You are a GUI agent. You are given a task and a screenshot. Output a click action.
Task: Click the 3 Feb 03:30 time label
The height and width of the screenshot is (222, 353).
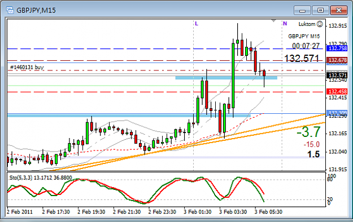coord(233,212)
